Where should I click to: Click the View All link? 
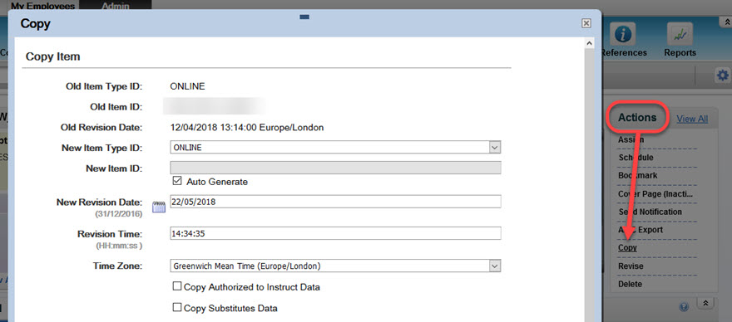pos(692,119)
